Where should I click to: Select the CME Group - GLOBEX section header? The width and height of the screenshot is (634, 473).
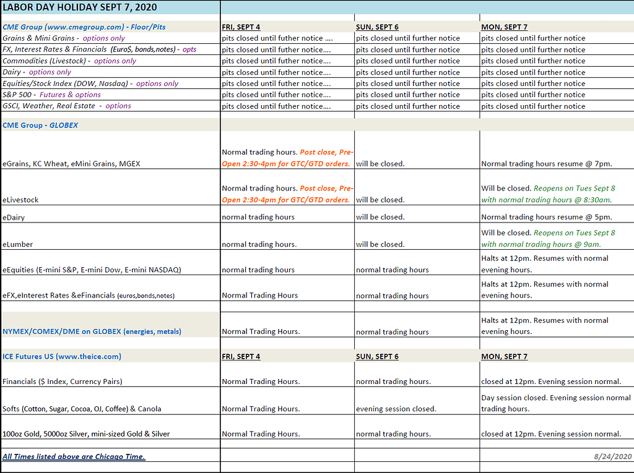40,125
